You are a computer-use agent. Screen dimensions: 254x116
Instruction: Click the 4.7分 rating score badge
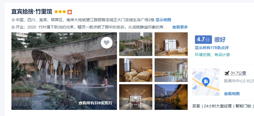tap(203, 40)
